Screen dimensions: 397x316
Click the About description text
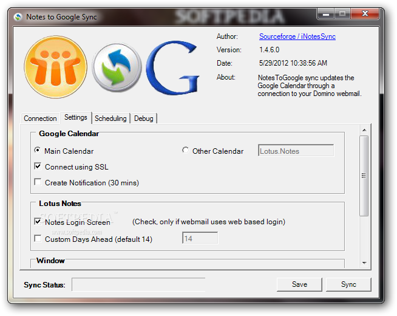[310, 86]
